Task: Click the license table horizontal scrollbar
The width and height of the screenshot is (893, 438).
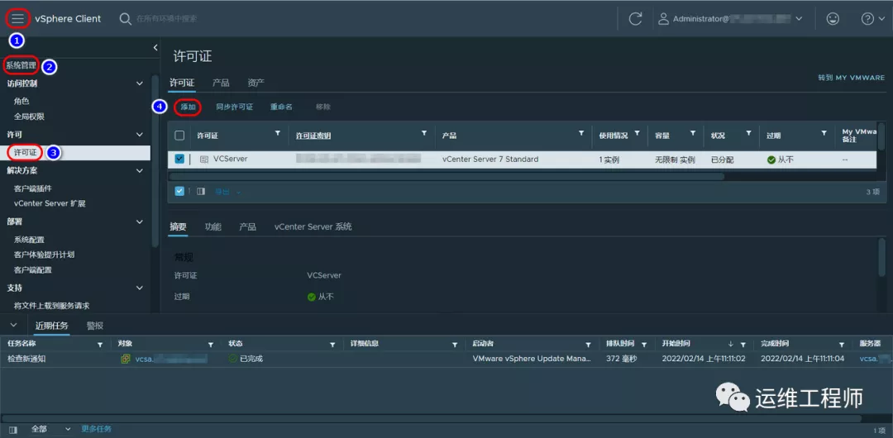Action: [x=446, y=176]
